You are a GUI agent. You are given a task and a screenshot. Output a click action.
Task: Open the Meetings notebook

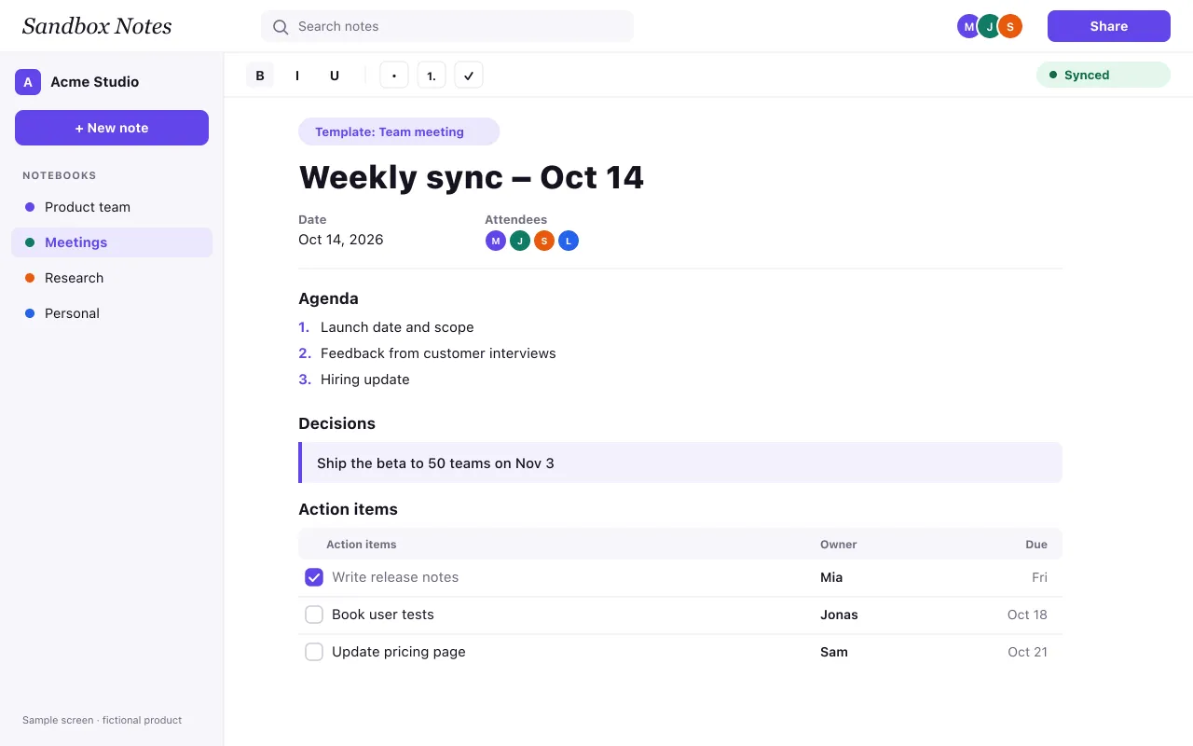point(112,242)
